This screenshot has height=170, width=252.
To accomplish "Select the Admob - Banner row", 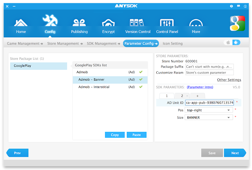I will (x=110, y=80).
